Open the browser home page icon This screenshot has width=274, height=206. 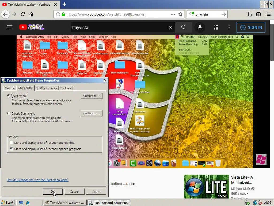click(31, 14)
